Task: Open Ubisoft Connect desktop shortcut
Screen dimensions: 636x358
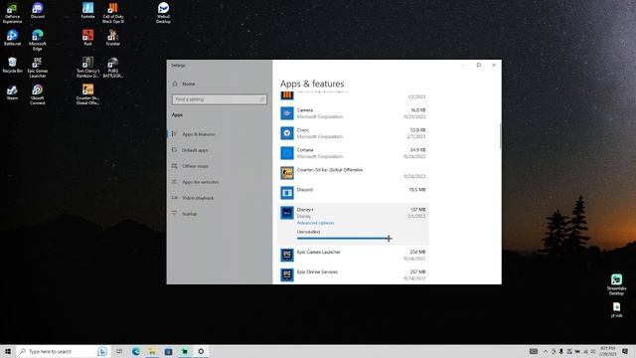Action: [x=38, y=94]
